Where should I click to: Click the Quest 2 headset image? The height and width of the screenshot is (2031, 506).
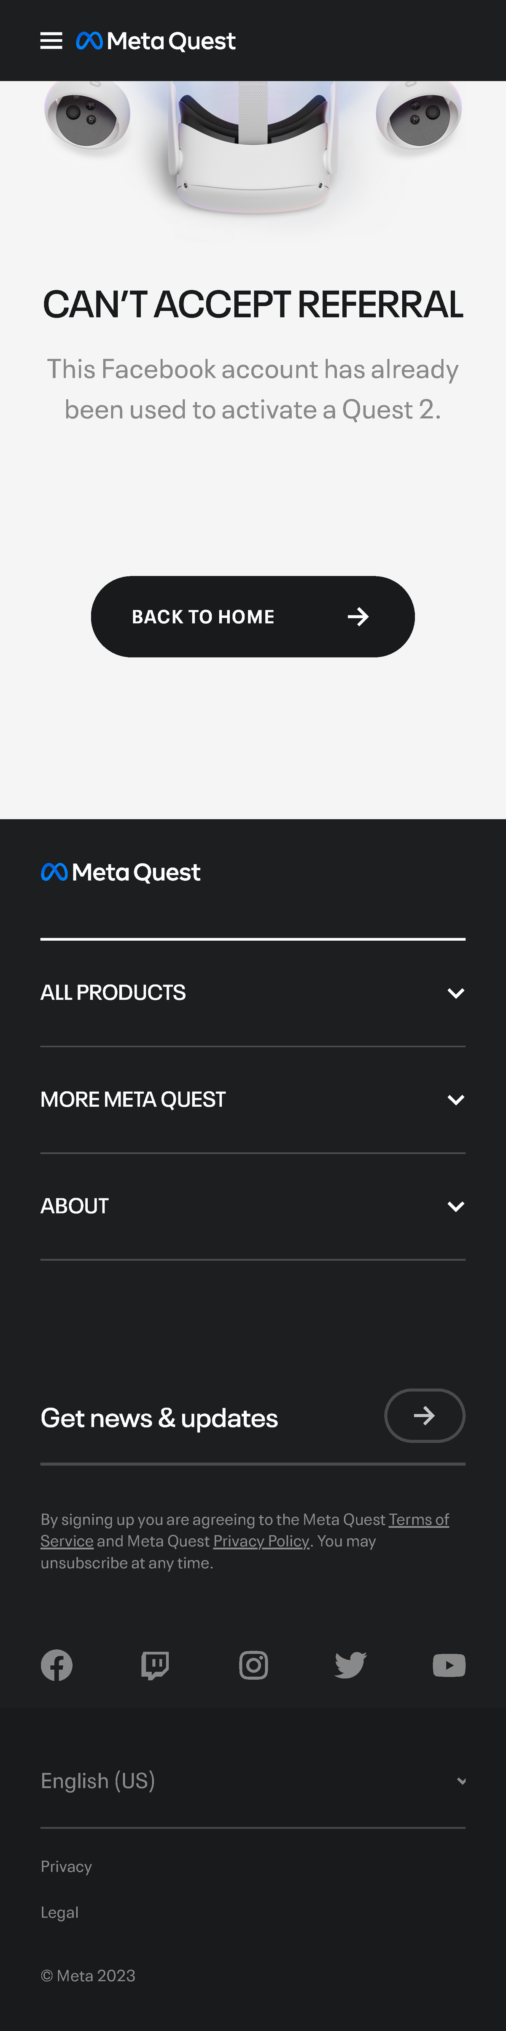[252, 150]
